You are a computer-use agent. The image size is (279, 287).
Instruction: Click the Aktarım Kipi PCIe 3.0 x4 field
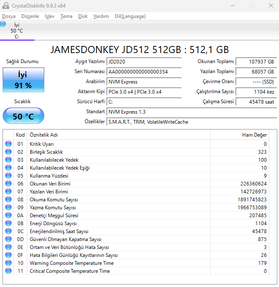(x=144, y=92)
